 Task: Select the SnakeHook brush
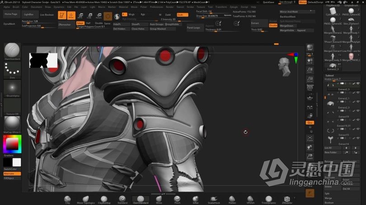tap(214, 200)
